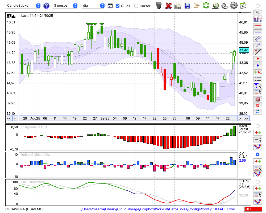
Task: Open the help question mark icon
Action: [46, 6]
